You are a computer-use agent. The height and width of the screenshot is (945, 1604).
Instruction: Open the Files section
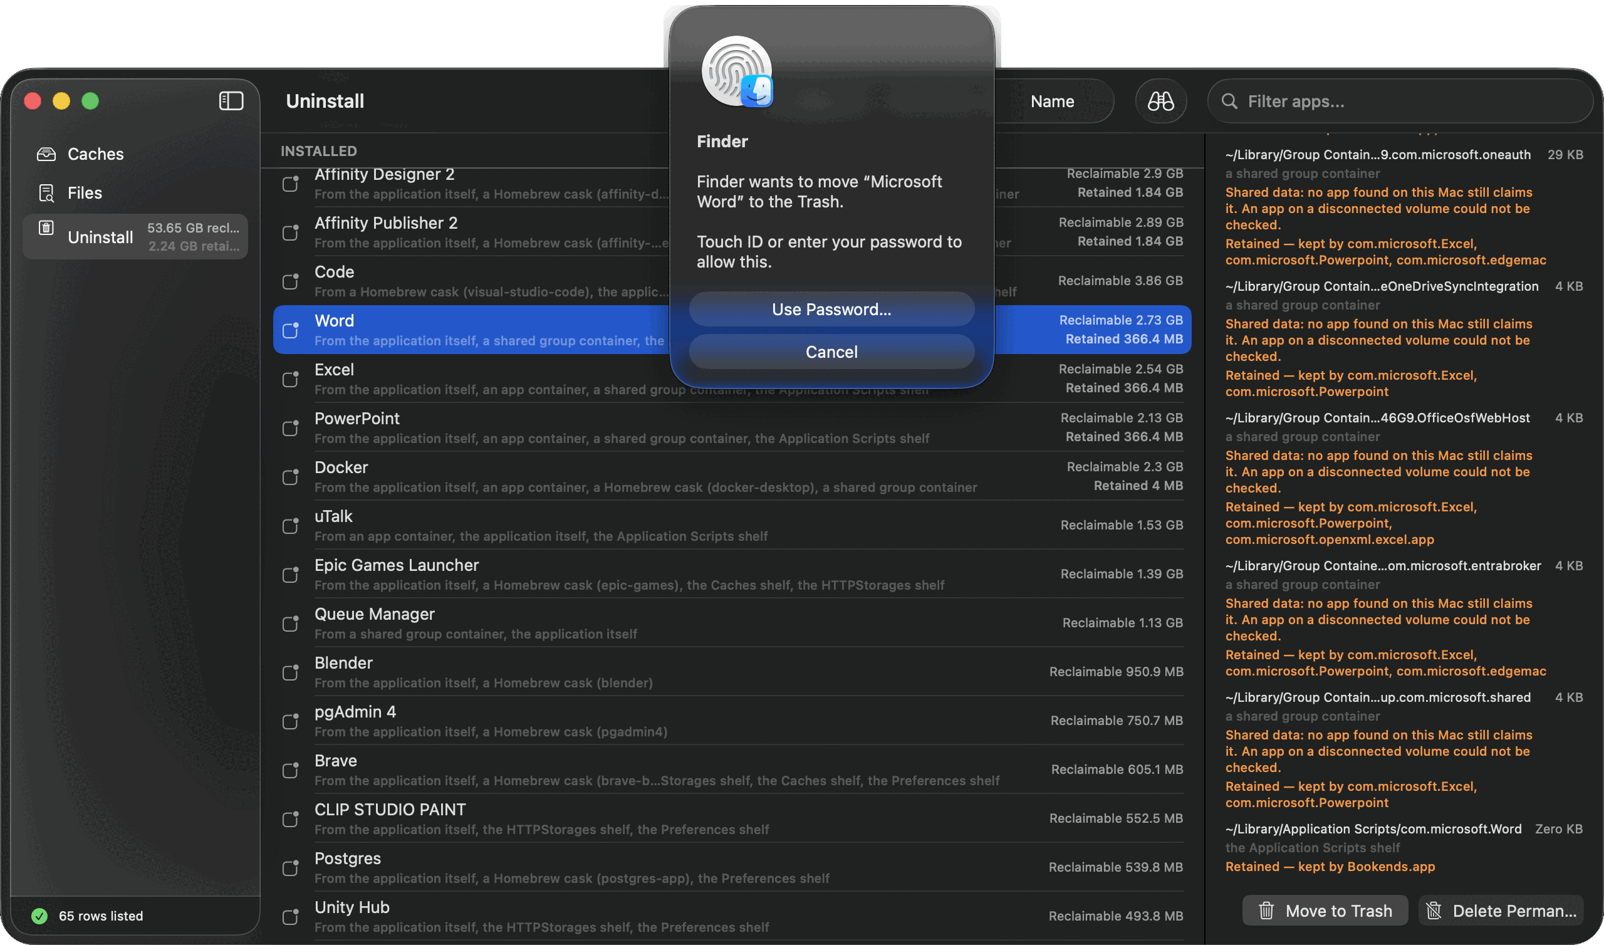[135, 193]
